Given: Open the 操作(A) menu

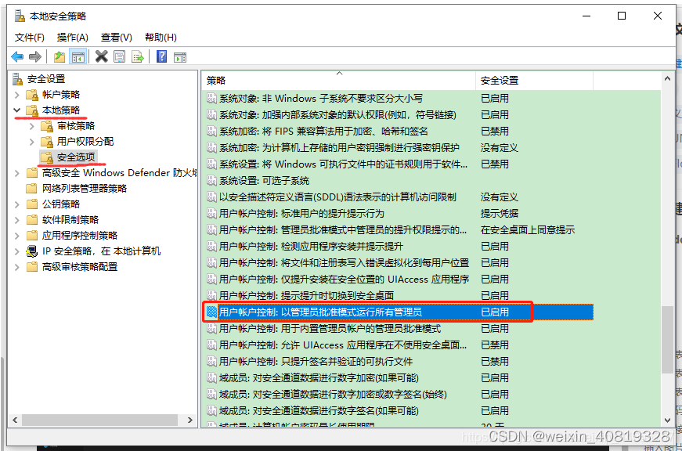Looking at the screenshot, I should (73, 38).
